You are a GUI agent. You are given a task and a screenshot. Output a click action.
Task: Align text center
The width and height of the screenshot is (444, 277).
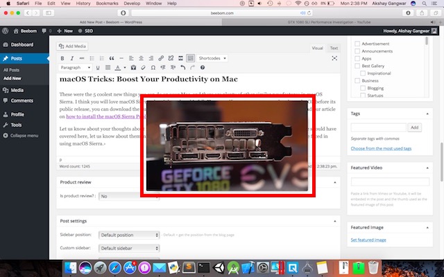[x=141, y=58]
